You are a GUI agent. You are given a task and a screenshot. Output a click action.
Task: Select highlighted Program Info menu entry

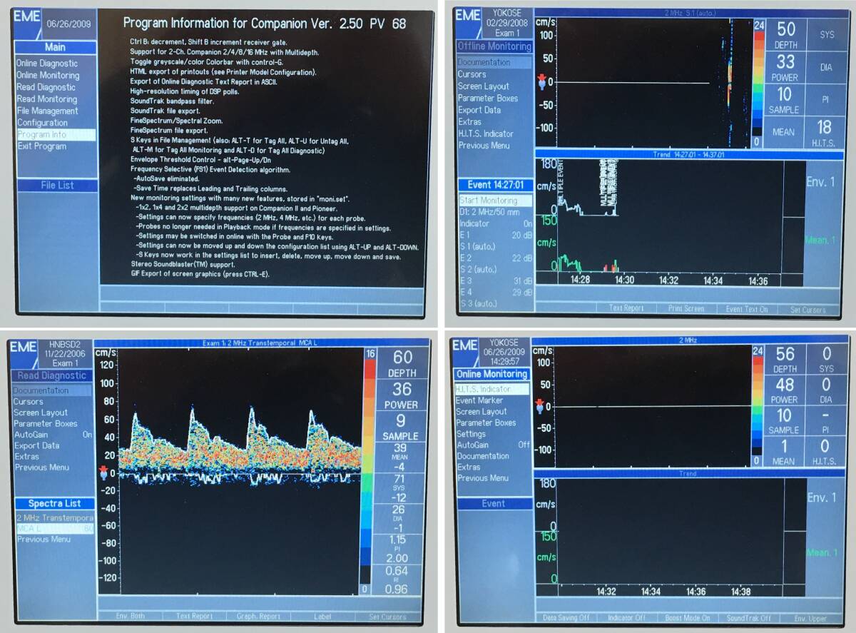tap(56, 134)
